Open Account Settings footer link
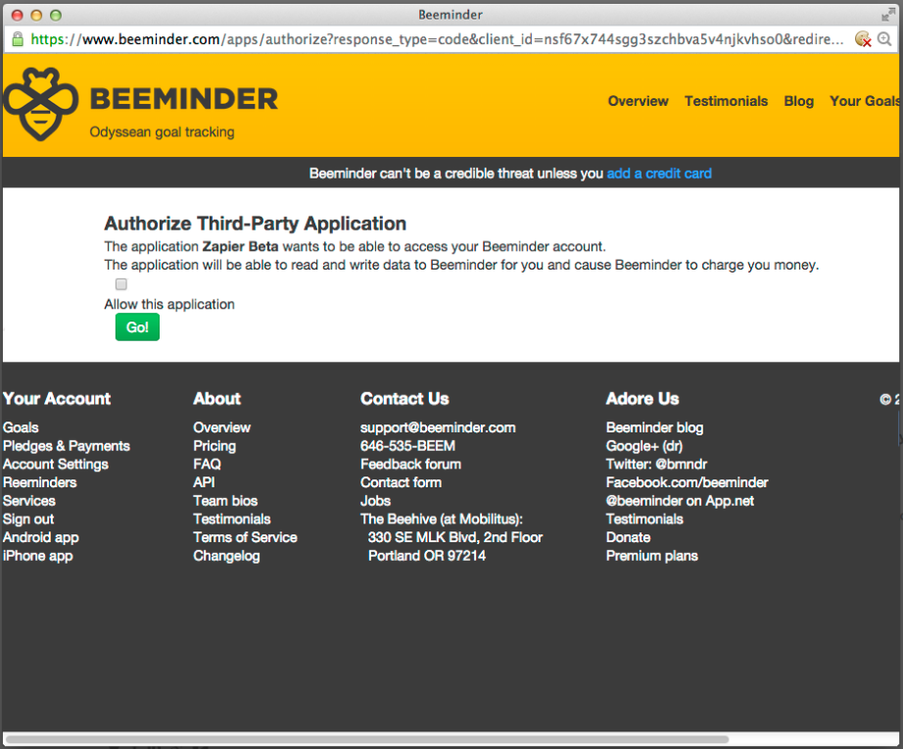This screenshot has width=903, height=749. pos(55,464)
